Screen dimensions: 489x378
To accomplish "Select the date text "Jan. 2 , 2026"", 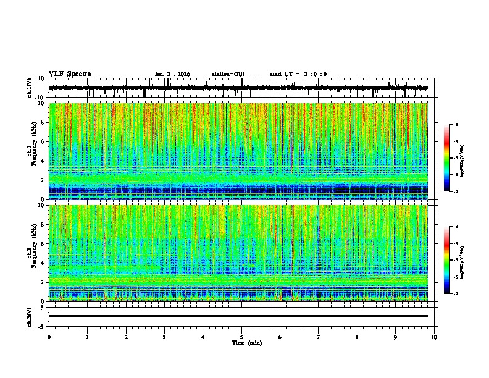I will [x=172, y=74].
